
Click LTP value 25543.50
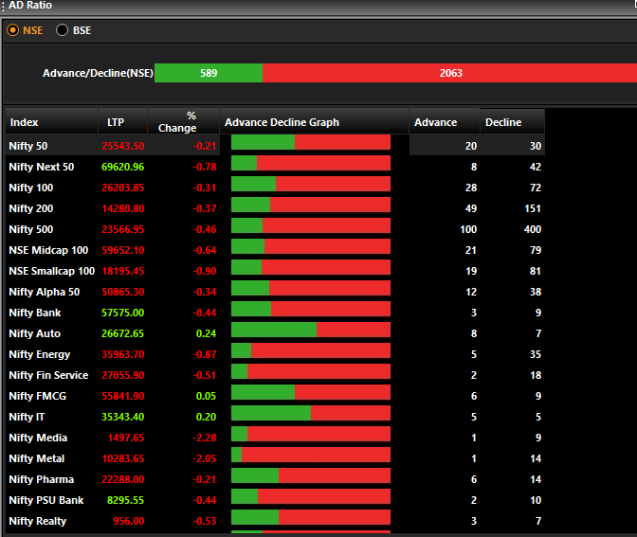[x=122, y=146]
